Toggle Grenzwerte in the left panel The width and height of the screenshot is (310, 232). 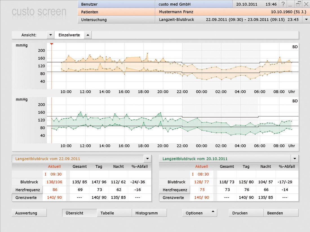point(27,197)
